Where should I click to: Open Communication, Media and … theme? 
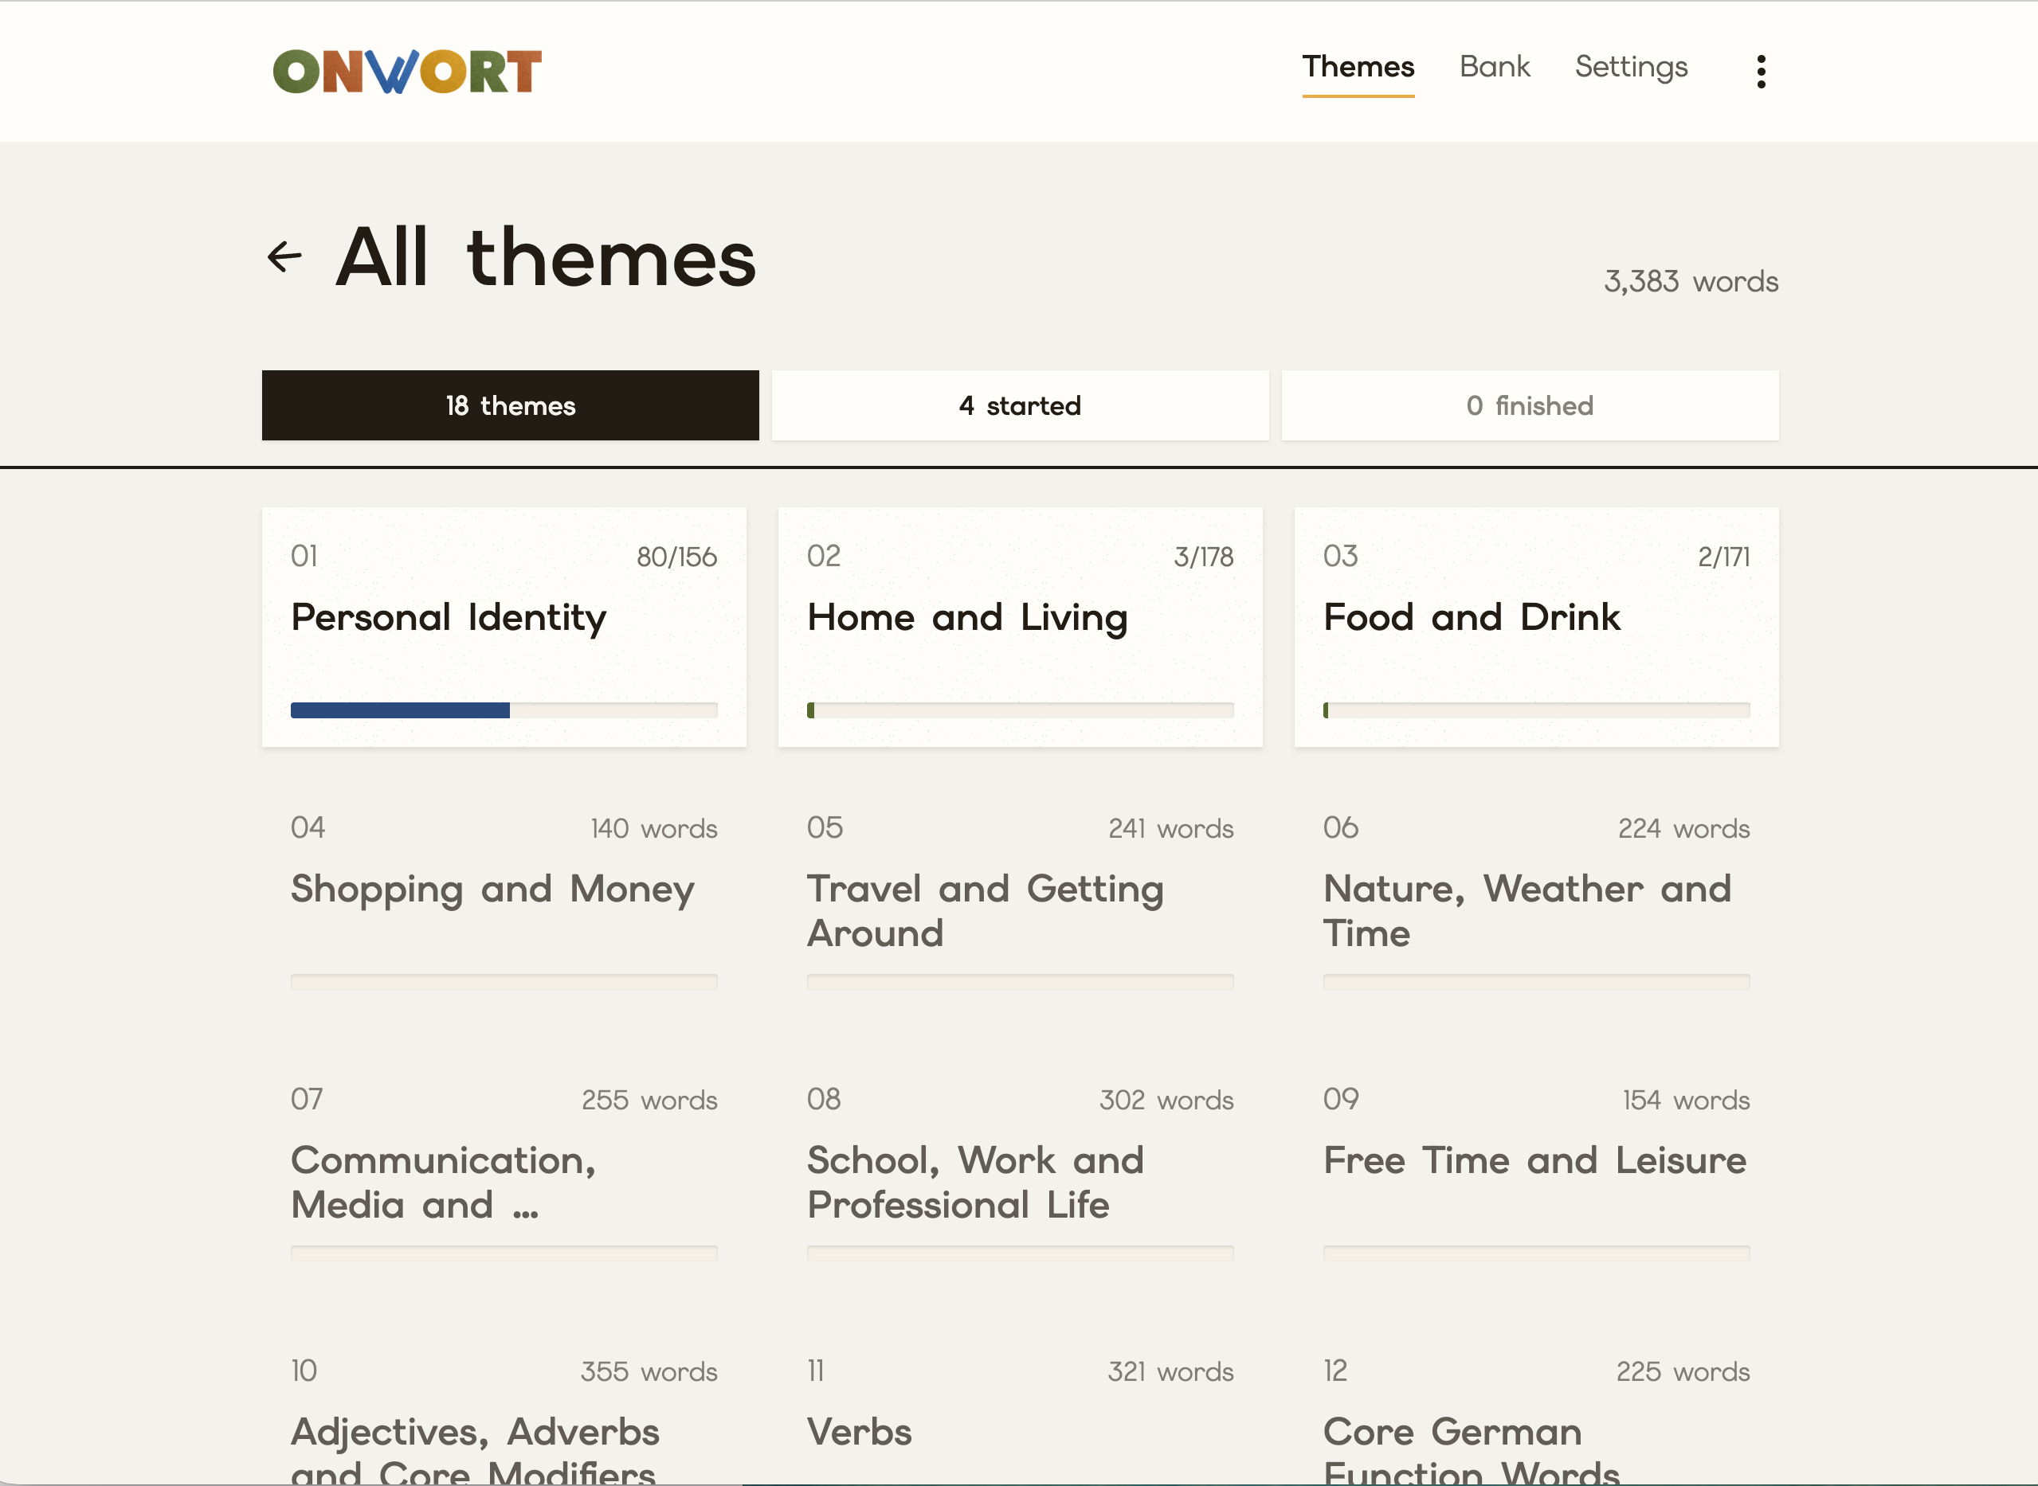(x=504, y=1171)
